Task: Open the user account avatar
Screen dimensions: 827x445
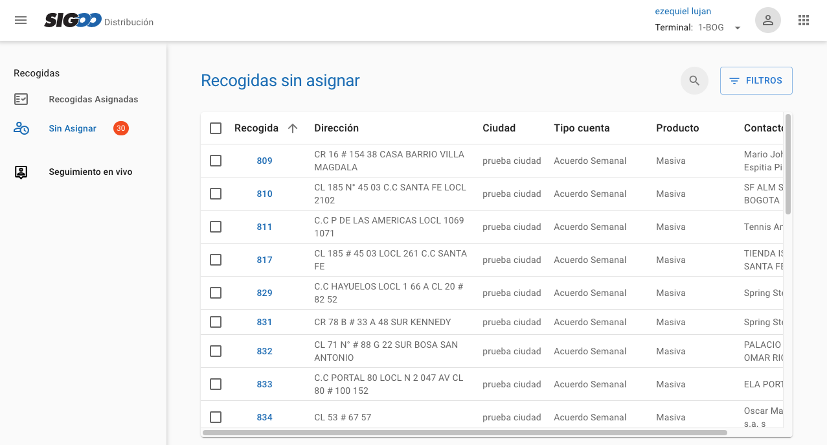Action: tap(767, 20)
